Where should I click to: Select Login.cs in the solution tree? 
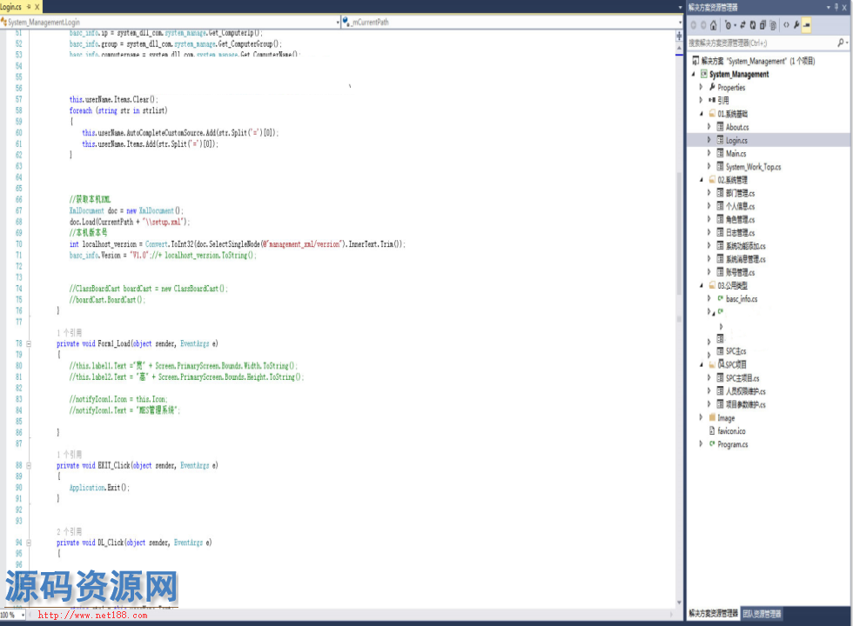[736, 140]
